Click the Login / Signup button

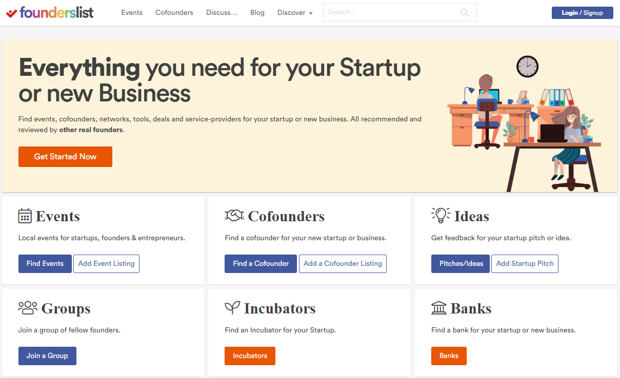582,12
